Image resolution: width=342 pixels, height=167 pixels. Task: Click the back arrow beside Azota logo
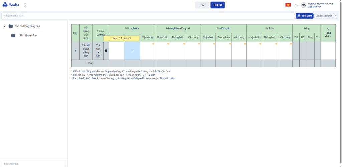coord(25,5)
